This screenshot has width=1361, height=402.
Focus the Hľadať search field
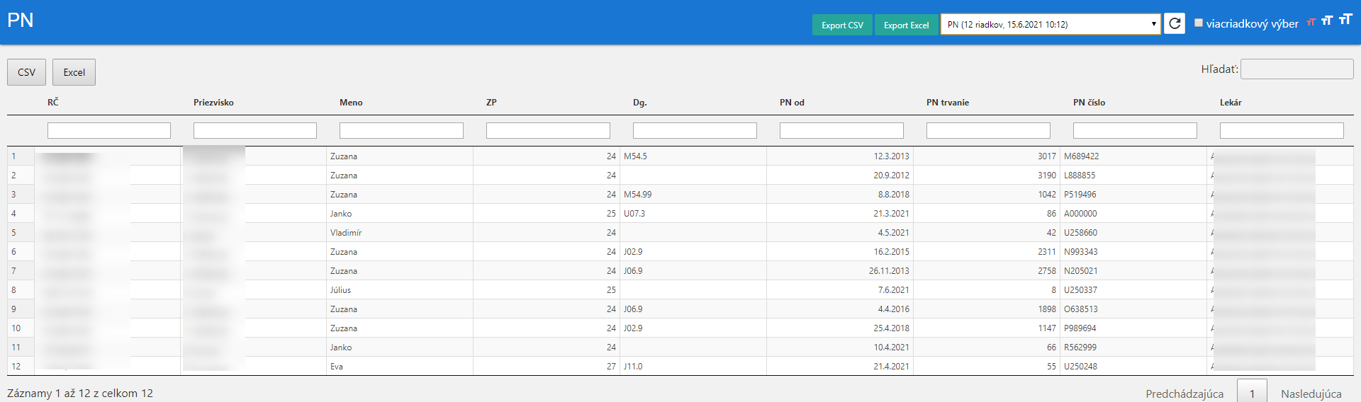(1296, 69)
